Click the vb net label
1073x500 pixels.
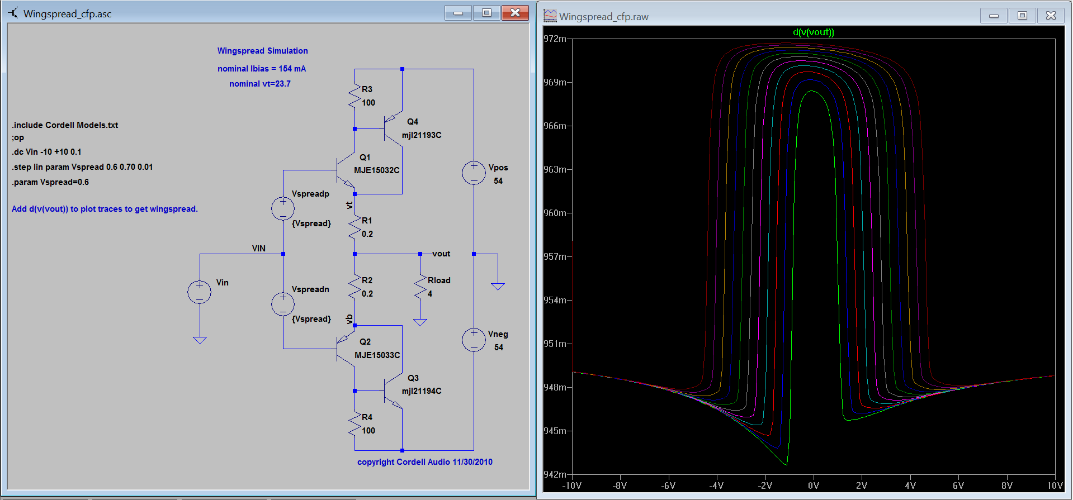pos(349,320)
